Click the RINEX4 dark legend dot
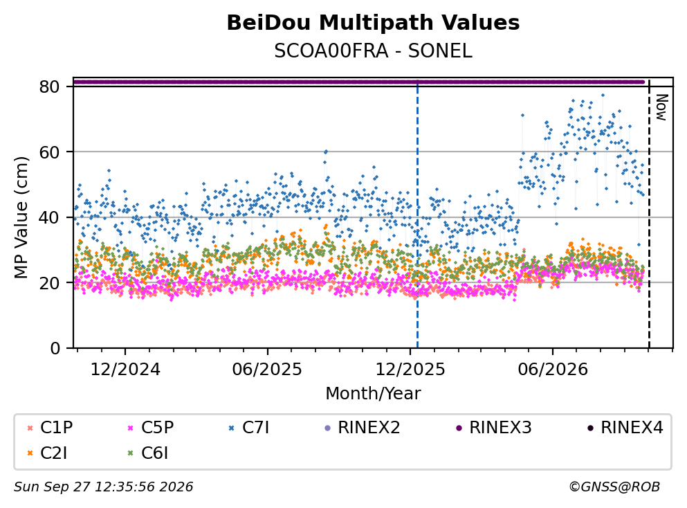This screenshot has height=508, width=687. (590, 428)
